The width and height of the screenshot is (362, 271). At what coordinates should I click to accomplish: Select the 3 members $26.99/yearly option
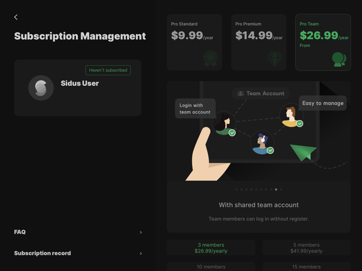211,248
